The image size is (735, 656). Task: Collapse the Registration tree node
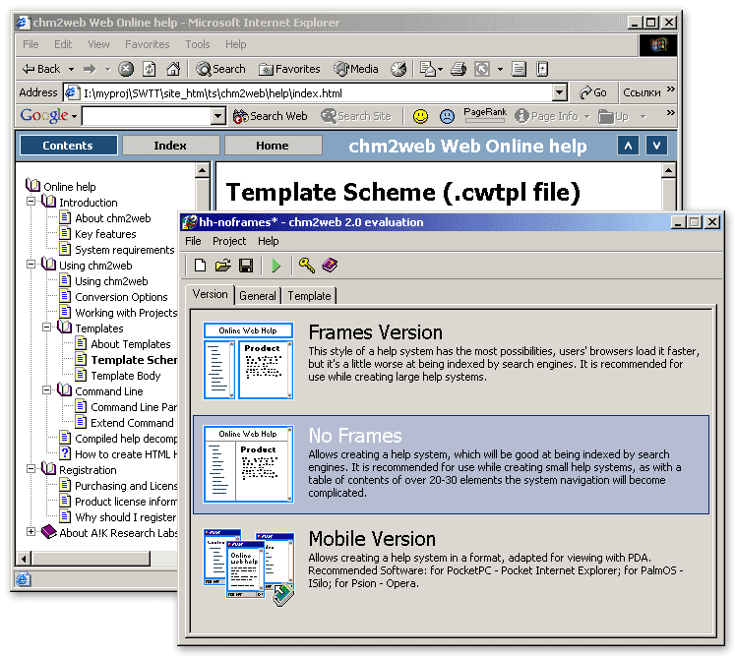31,468
